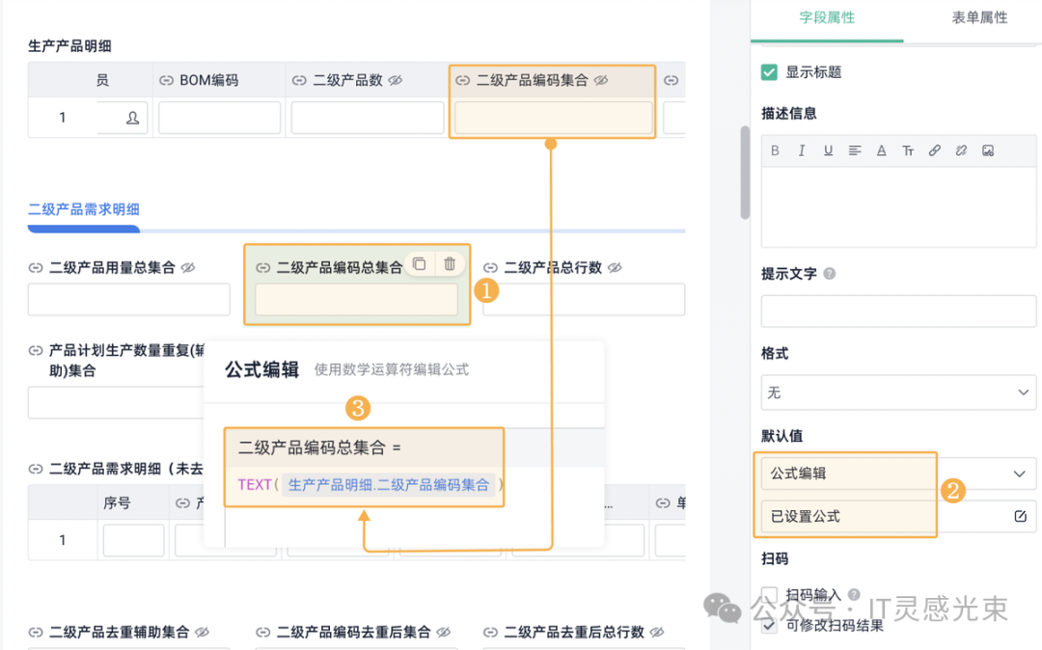Apply italic formatting in description editor
This screenshot has height=650, width=1042.
tap(802, 151)
